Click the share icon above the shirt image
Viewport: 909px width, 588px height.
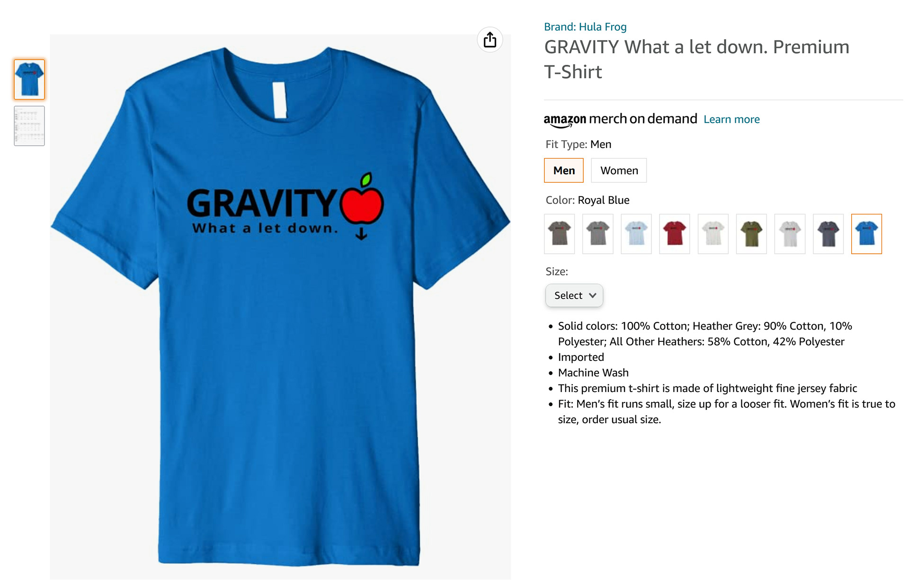pos(490,40)
